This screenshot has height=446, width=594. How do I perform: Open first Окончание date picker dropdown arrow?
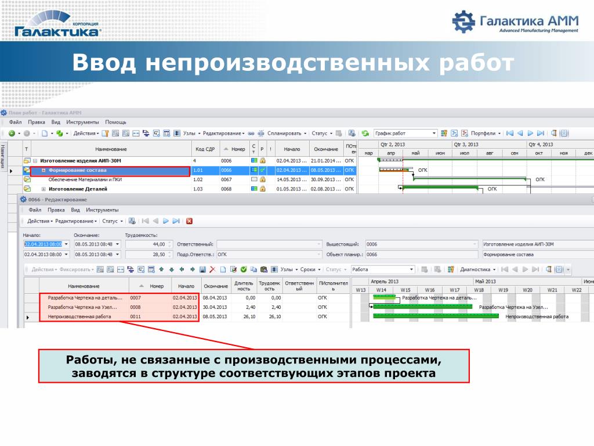pyautogui.click(x=117, y=244)
